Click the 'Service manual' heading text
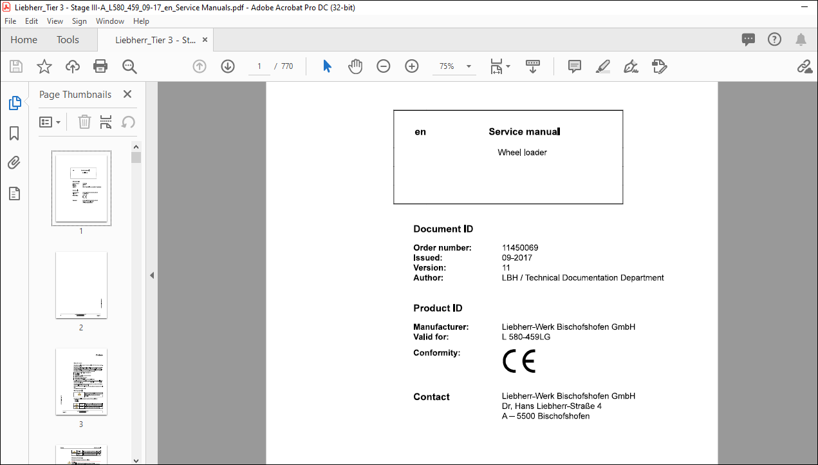Viewport: 818px width, 465px height. coord(524,131)
